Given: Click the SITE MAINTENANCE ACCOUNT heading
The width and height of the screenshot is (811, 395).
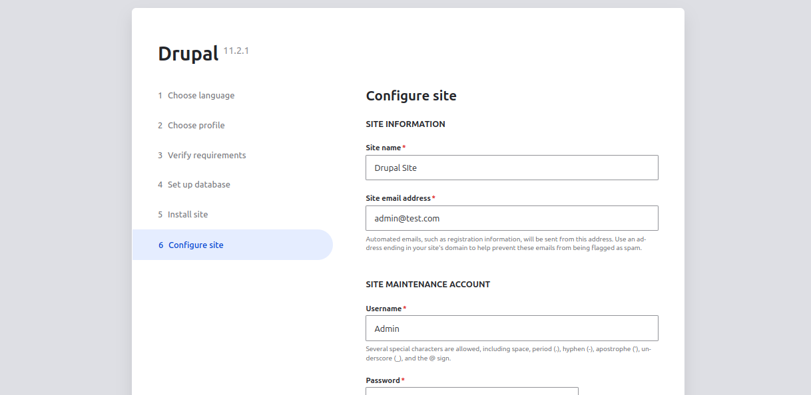Looking at the screenshot, I should [x=428, y=285].
